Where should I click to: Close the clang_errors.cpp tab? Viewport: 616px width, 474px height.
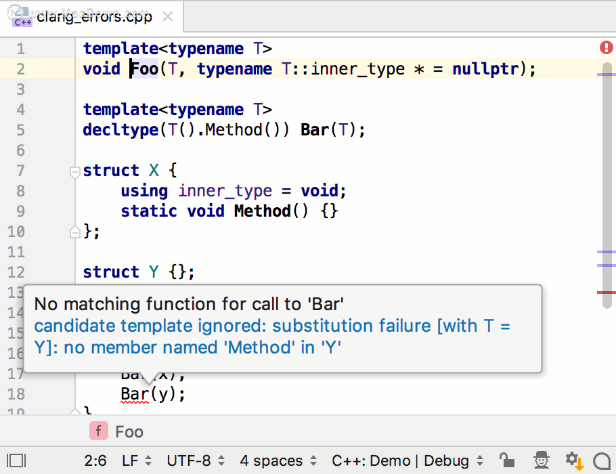point(168,16)
